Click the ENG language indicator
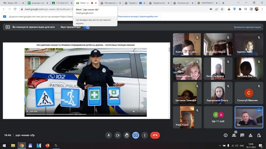Image resolution: width=266 pixels, height=149 pixels. 242,146
